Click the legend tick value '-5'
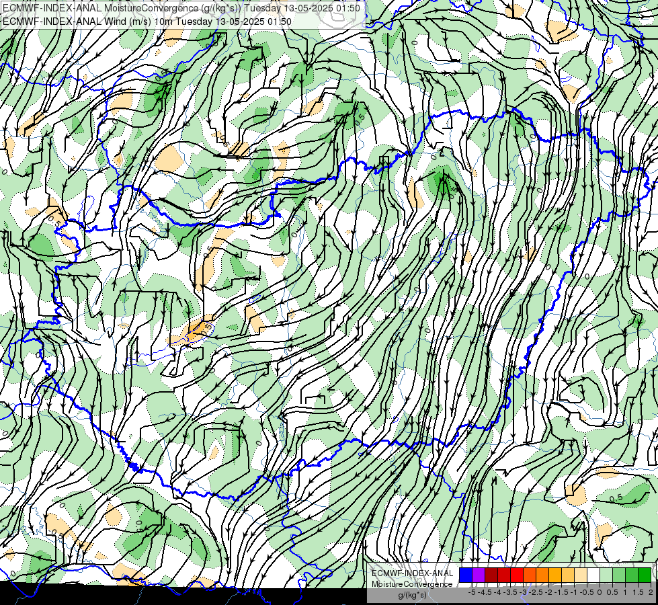658x605 pixels. pos(472,592)
